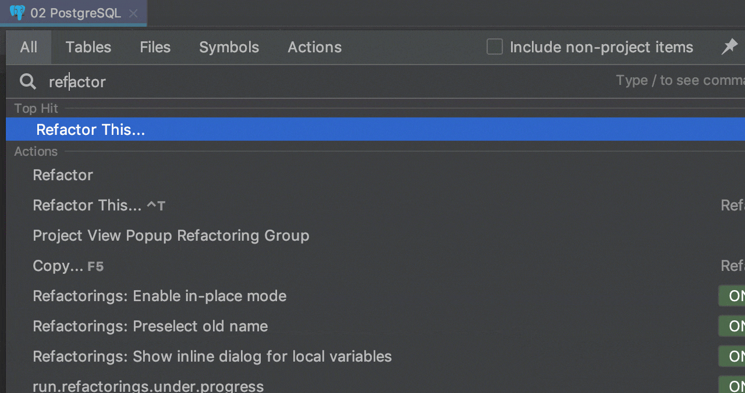Toggle Refactorings: Preselect old name switch
The image size is (745, 393).
click(732, 326)
